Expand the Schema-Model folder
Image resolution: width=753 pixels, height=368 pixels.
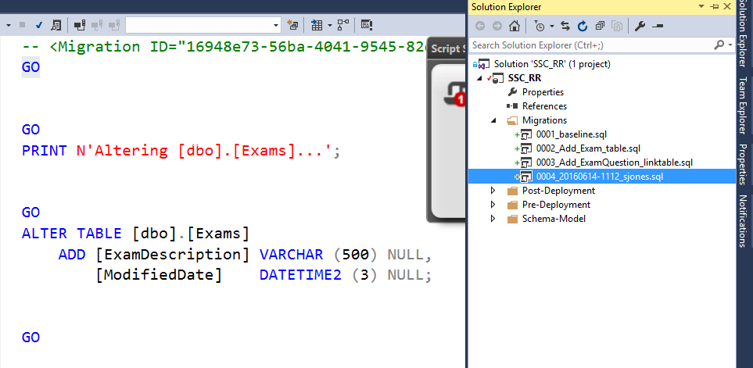[493, 219]
